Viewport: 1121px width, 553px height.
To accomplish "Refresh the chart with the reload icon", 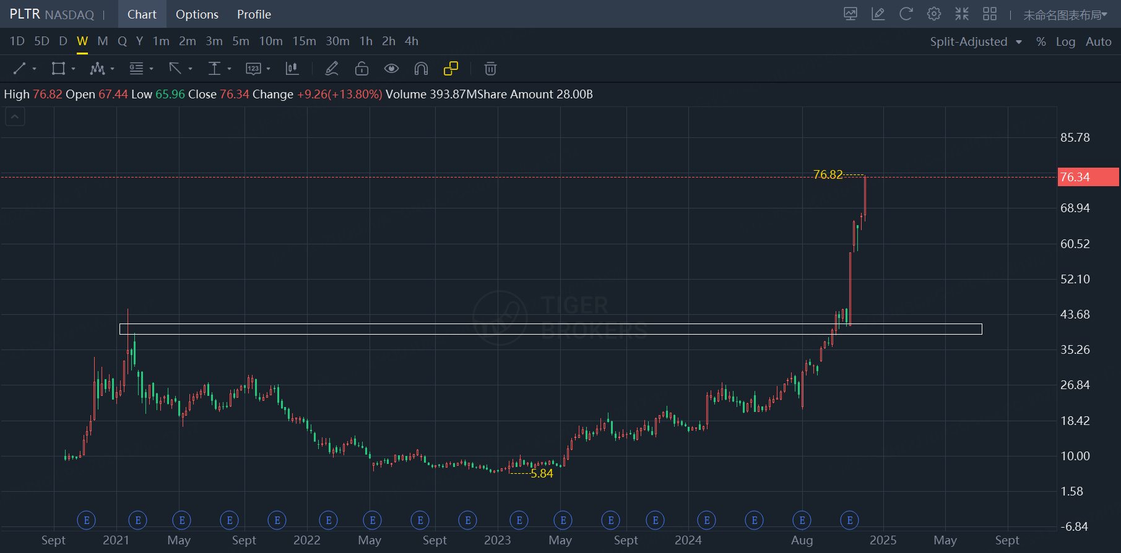I will [x=906, y=14].
